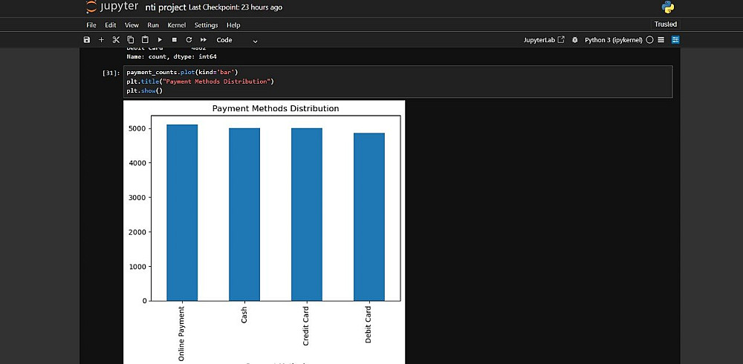The height and width of the screenshot is (364, 743).
Task: Paste cell from clipboard
Action: tap(145, 40)
